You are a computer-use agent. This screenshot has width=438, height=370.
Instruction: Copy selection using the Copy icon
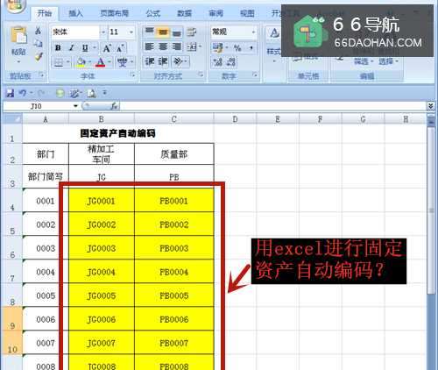click(39, 43)
